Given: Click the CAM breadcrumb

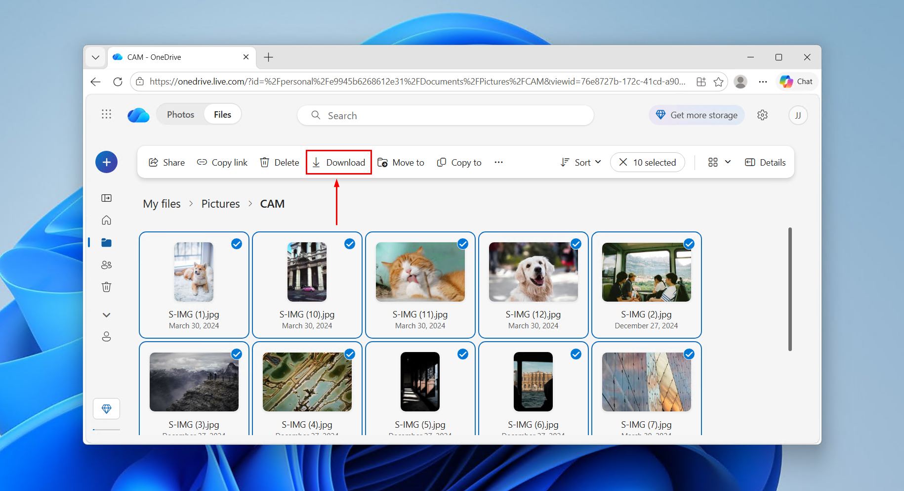Looking at the screenshot, I should coord(272,204).
